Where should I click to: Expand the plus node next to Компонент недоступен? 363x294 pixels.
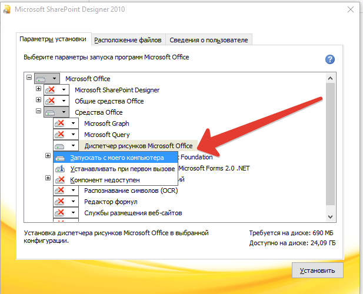(x=48, y=178)
